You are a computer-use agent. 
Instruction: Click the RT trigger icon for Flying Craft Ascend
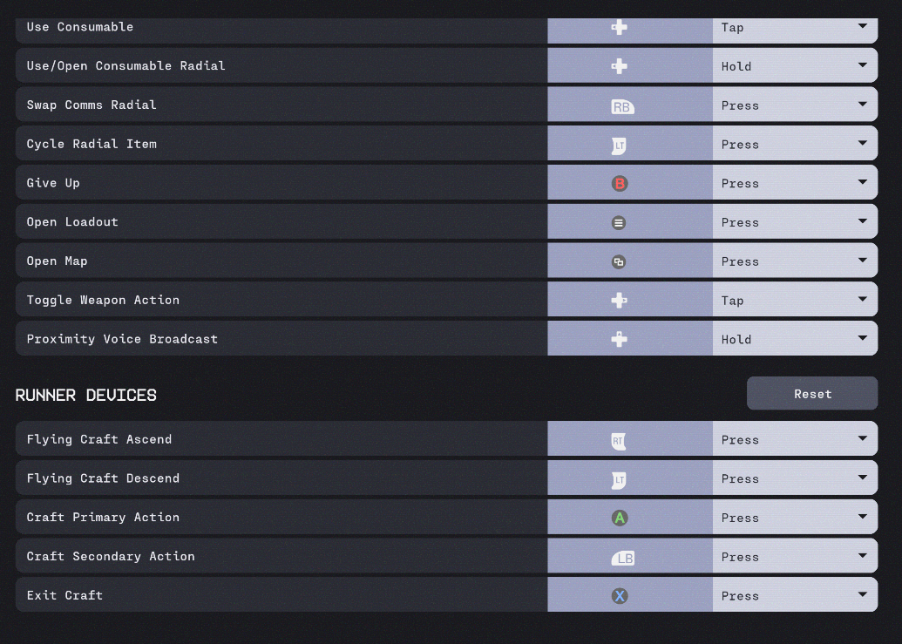tap(619, 441)
